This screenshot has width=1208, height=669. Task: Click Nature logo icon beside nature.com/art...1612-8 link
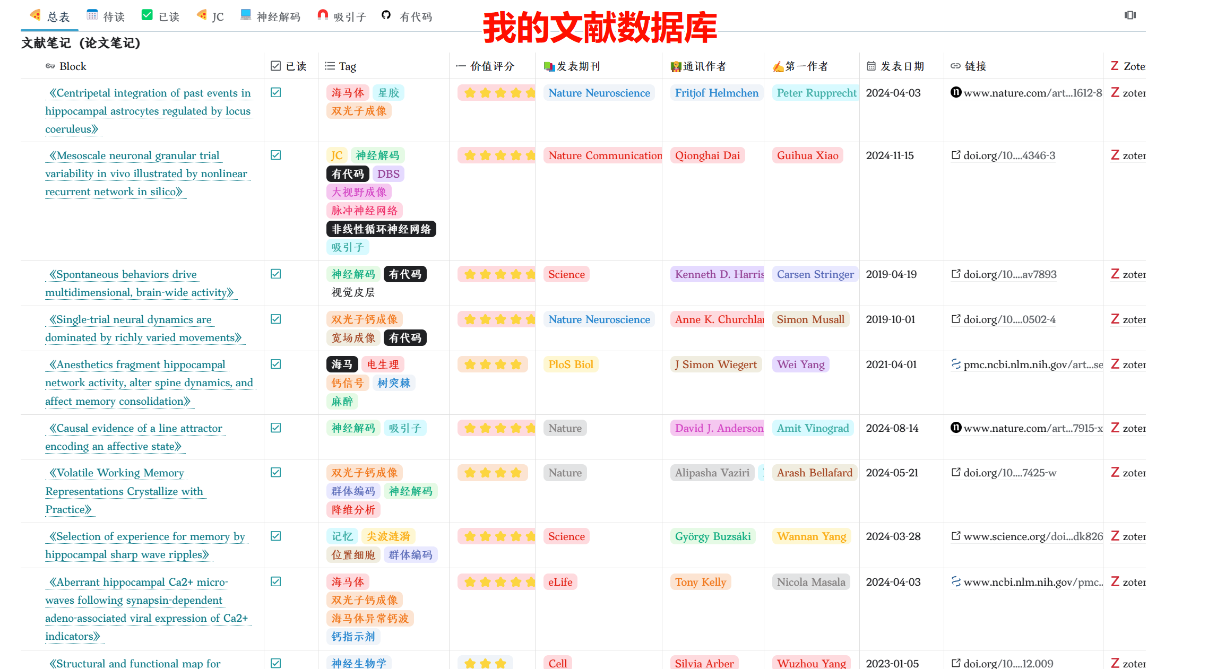(956, 92)
